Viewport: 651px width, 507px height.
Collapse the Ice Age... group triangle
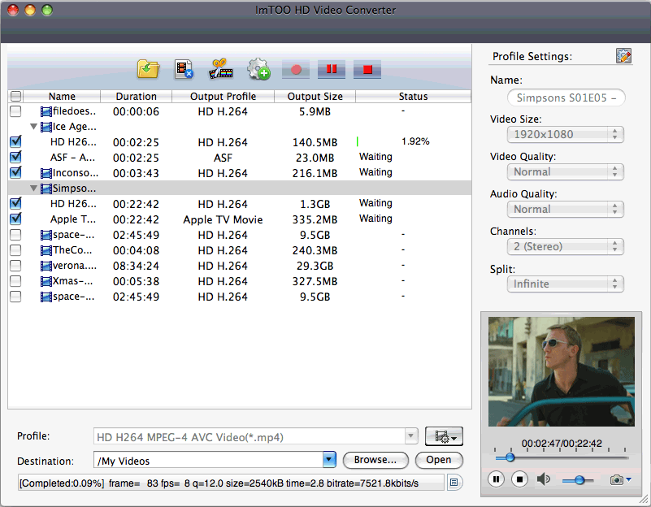(x=34, y=127)
